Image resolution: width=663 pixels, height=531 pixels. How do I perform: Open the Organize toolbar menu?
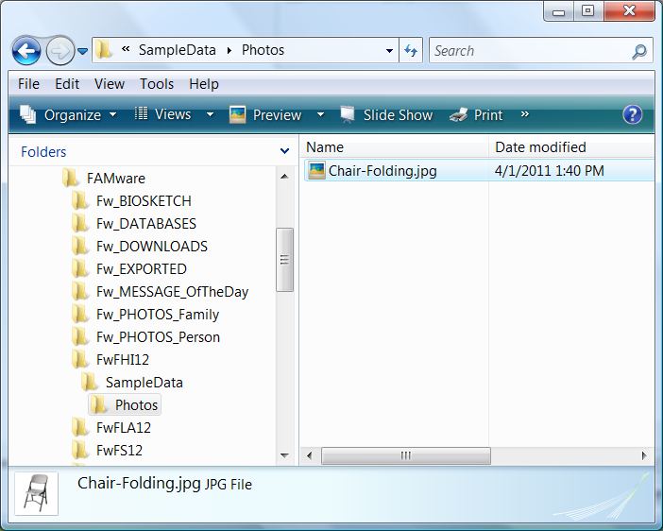coord(69,114)
